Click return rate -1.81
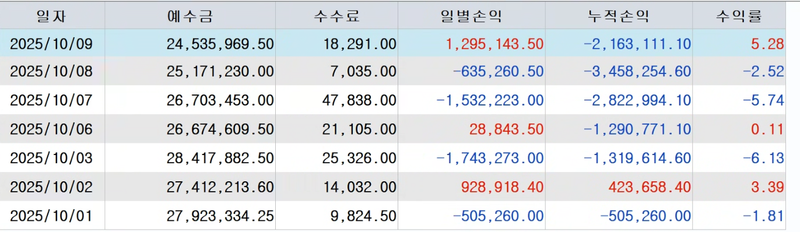The image size is (800, 232). (763, 216)
